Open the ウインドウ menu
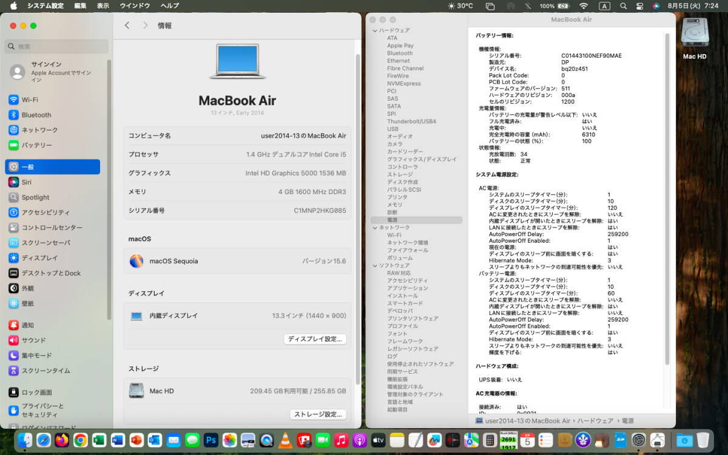728x455 pixels. click(x=135, y=6)
